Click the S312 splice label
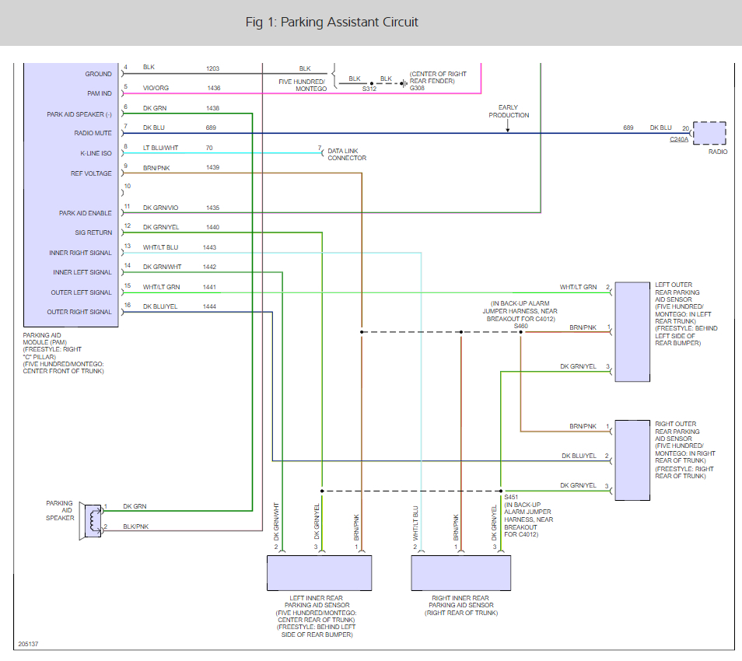This screenshot has height=661, width=742. tap(369, 89)
